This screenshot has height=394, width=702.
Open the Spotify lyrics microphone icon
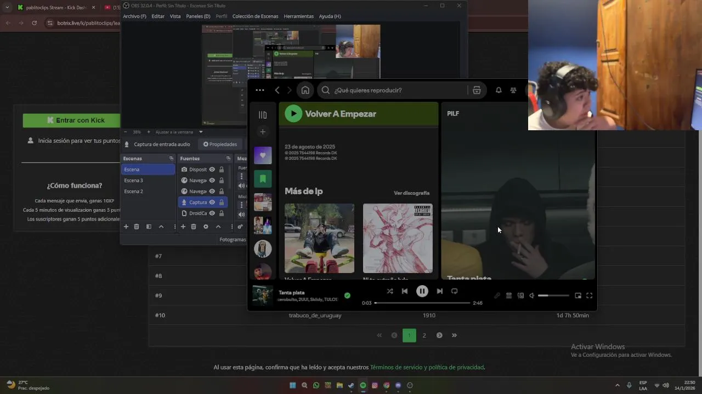(497, 296)
